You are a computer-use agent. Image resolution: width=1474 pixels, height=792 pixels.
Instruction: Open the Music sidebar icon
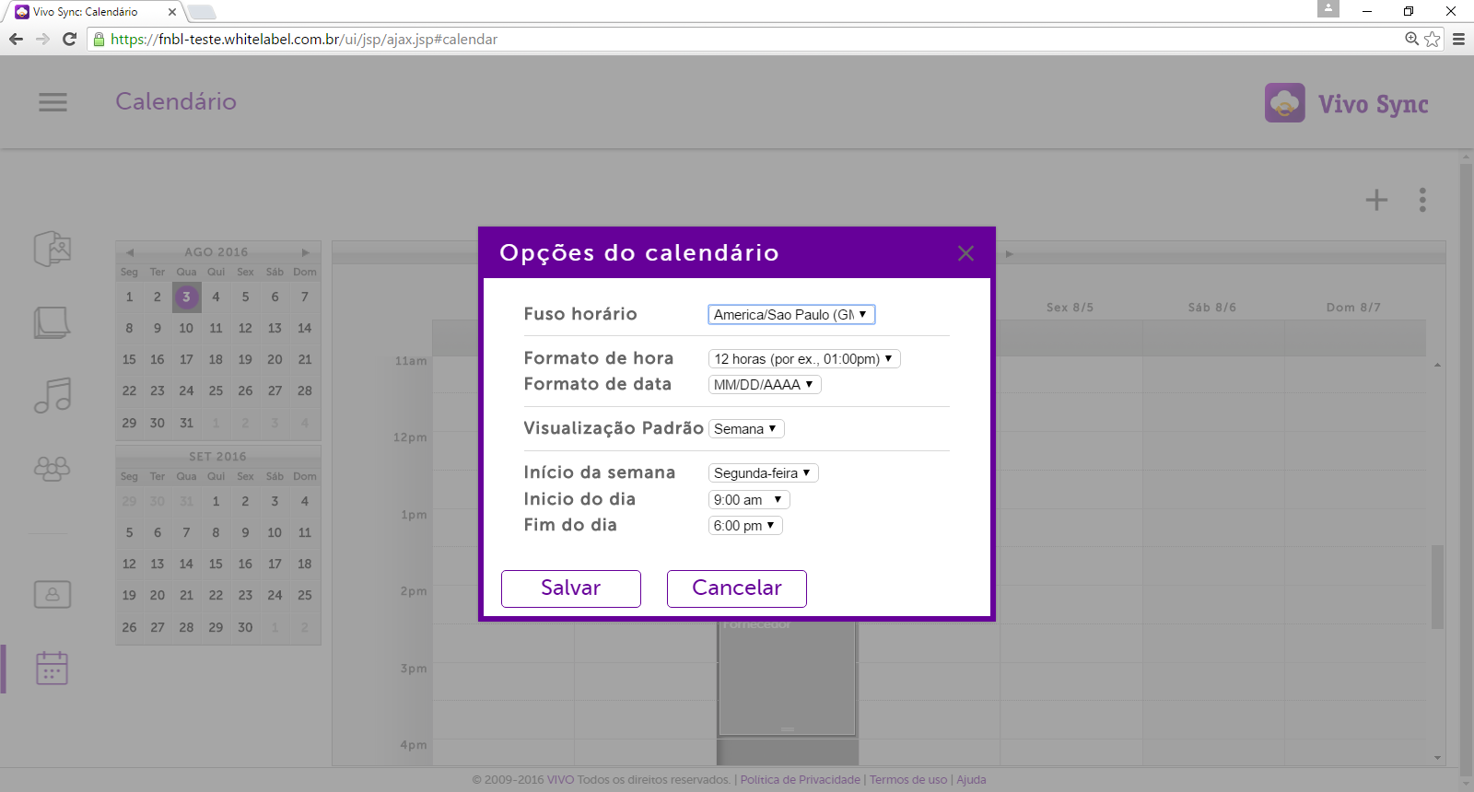coord(53,395)
